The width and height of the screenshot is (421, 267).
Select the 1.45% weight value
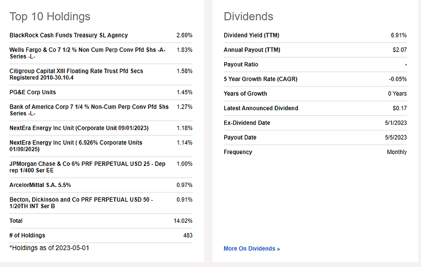pyautogui.click(x=184, y=92)
